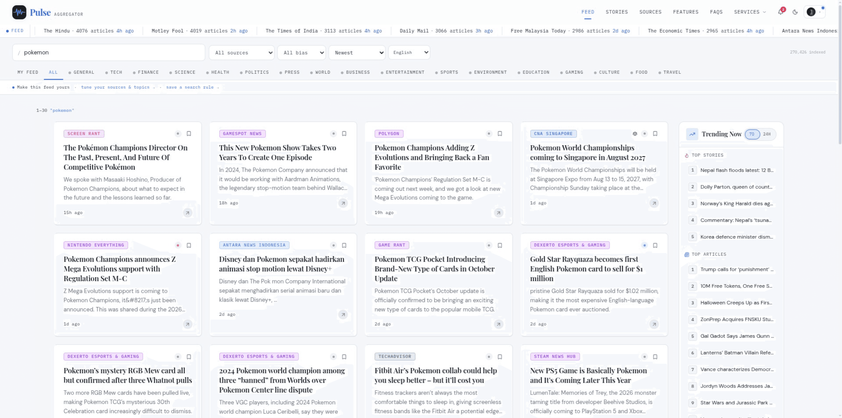Screen dimensions: 842x418
Task: Click bias dot on Nintendo Everything card
Action: pyautogui.click(x=178, y=246)
